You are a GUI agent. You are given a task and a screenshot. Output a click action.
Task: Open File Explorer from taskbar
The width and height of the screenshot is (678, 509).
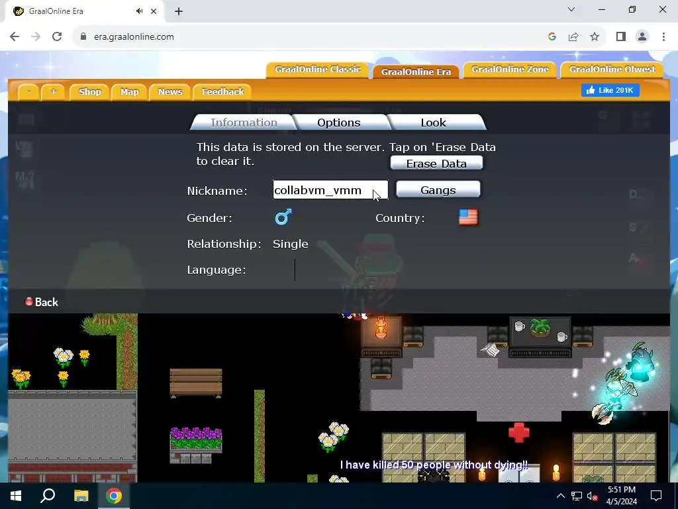[81, 496]
